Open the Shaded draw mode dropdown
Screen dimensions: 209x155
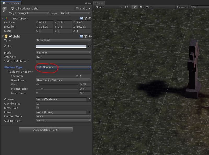point(109,7)
